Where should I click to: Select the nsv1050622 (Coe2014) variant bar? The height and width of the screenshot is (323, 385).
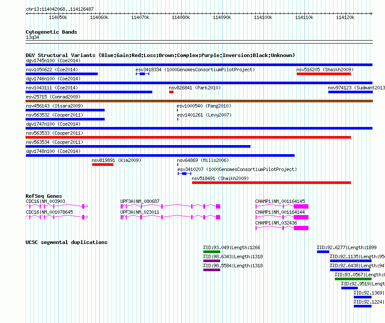tap(61, 74)
